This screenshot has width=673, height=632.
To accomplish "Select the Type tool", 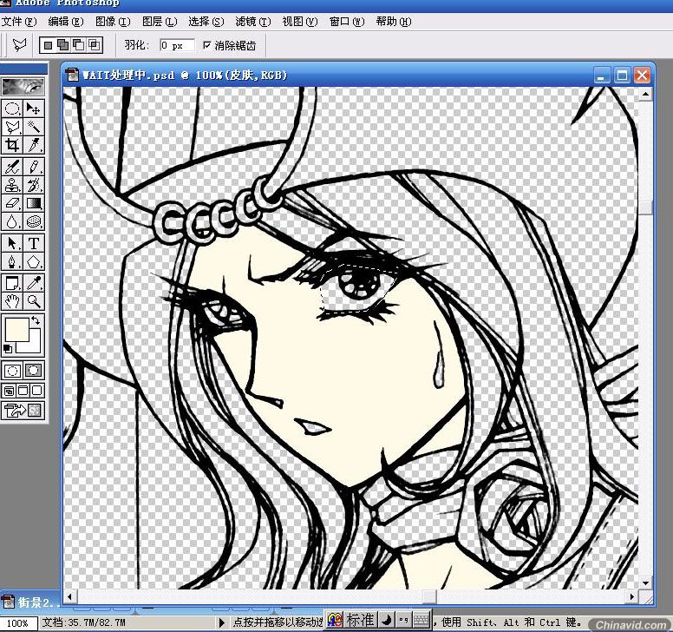I will pos(34,243).
